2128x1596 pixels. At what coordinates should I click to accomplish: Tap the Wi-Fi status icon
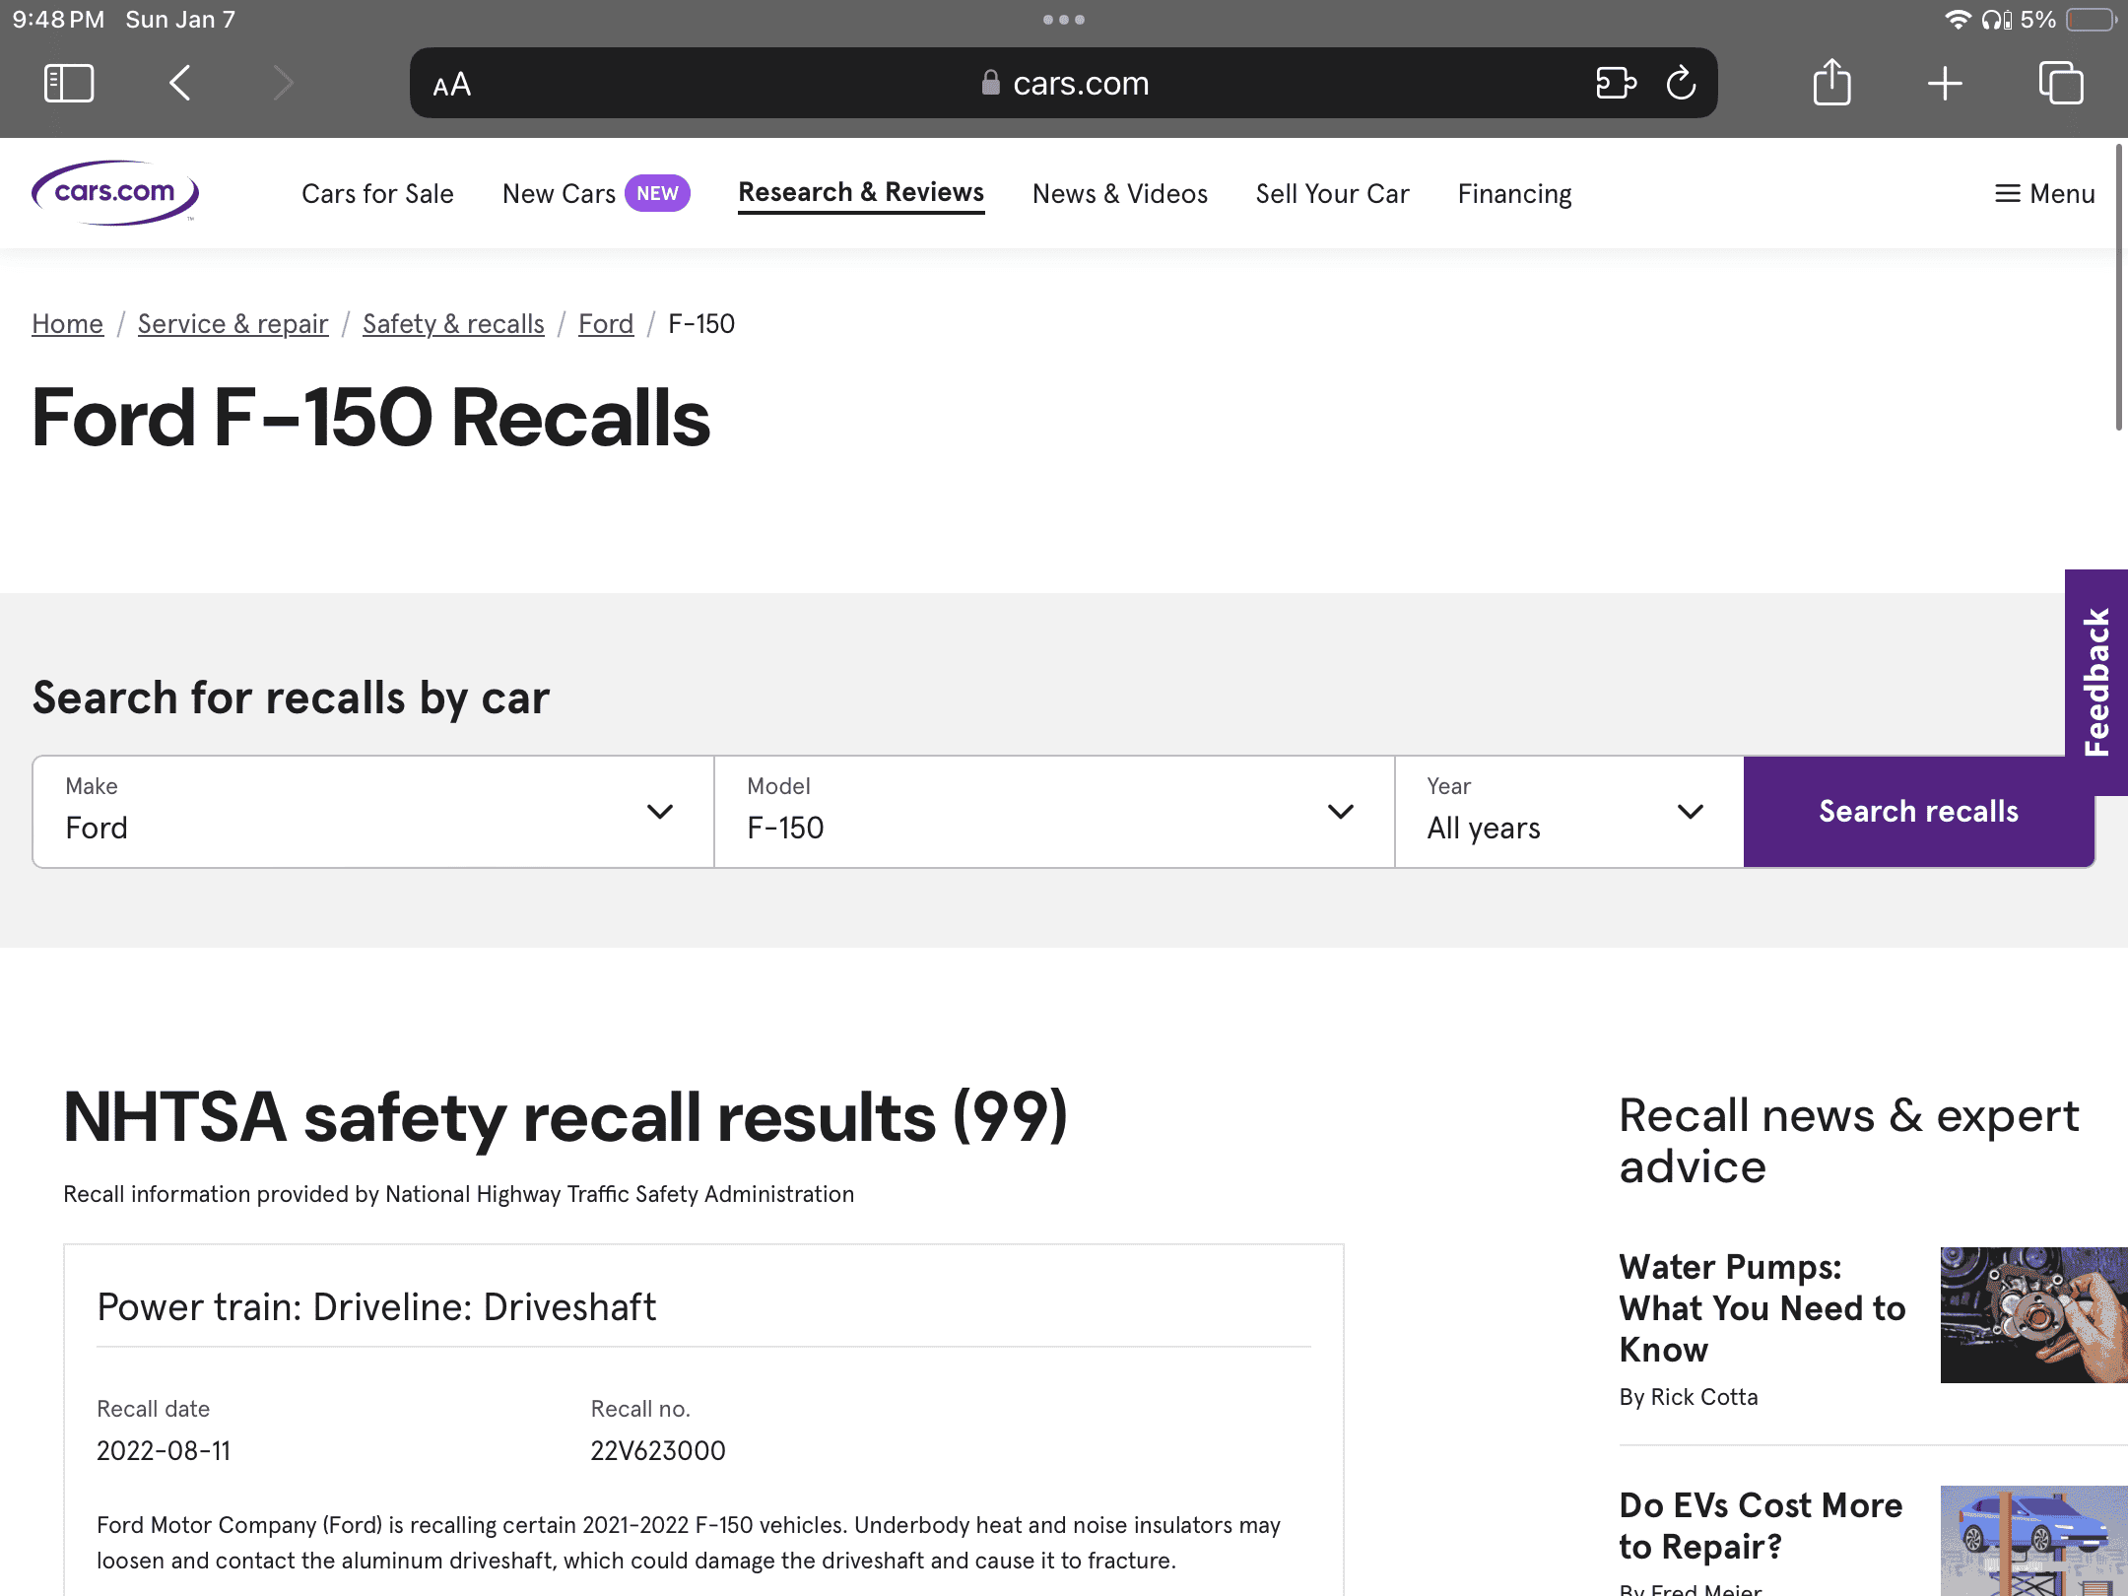coord(1957,20)
